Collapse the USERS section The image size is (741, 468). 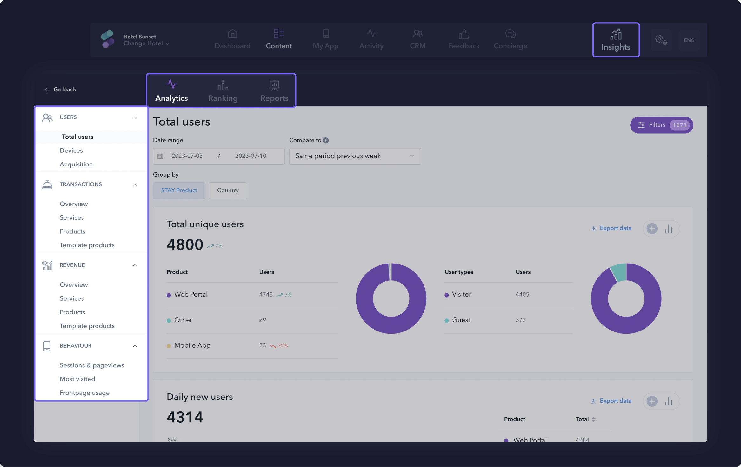pos(135,117)
